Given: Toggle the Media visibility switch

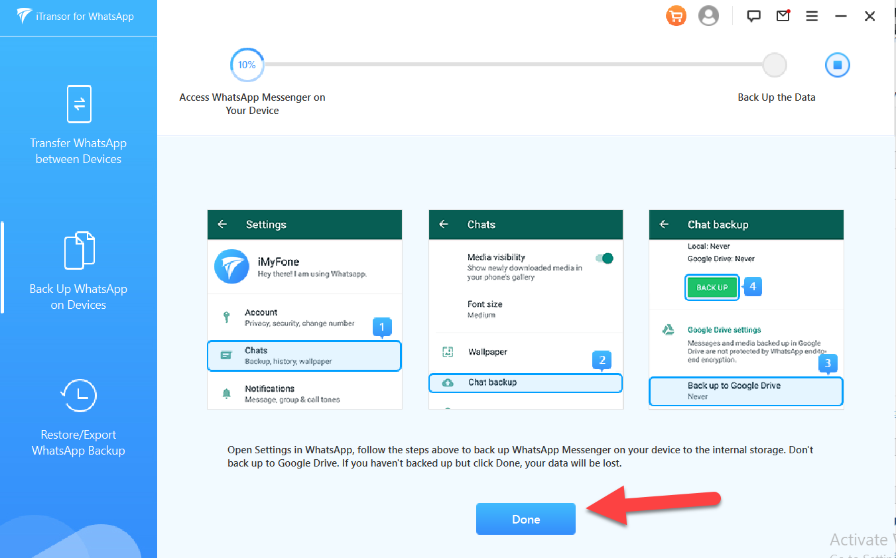Looking at the screenshot, I should [604, 258].
